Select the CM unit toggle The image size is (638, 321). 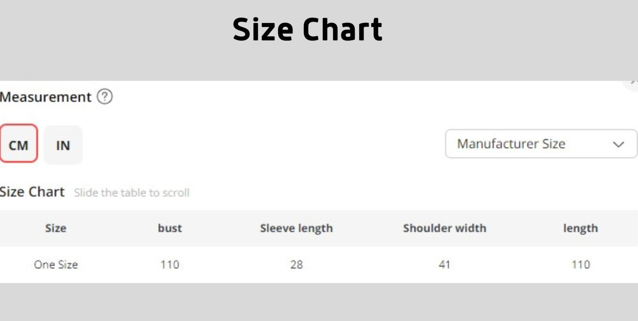pyautogui.click(x=19, y=144)
